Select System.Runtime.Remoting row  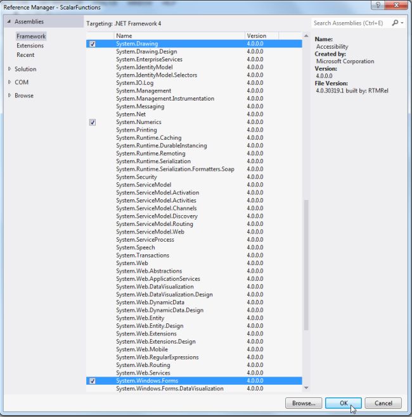(194, 154)
